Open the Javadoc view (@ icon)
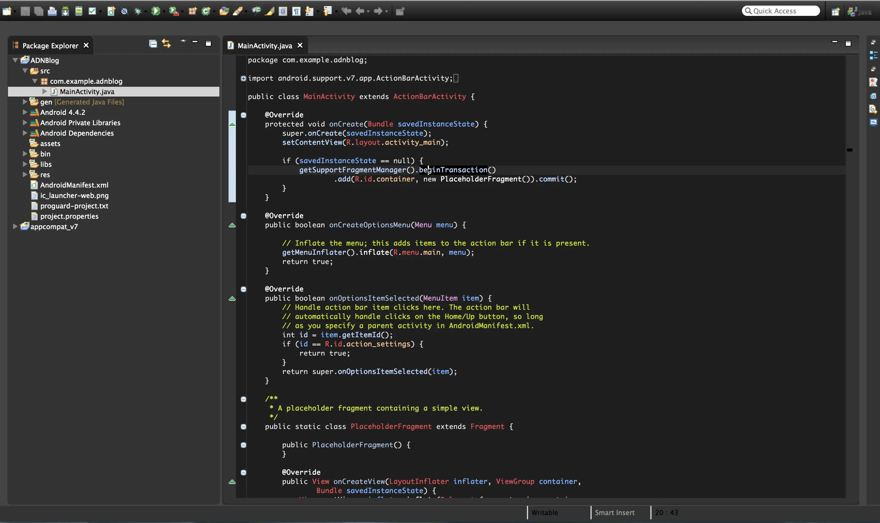This screenshot has height=523, width=880. click(873, 96)
